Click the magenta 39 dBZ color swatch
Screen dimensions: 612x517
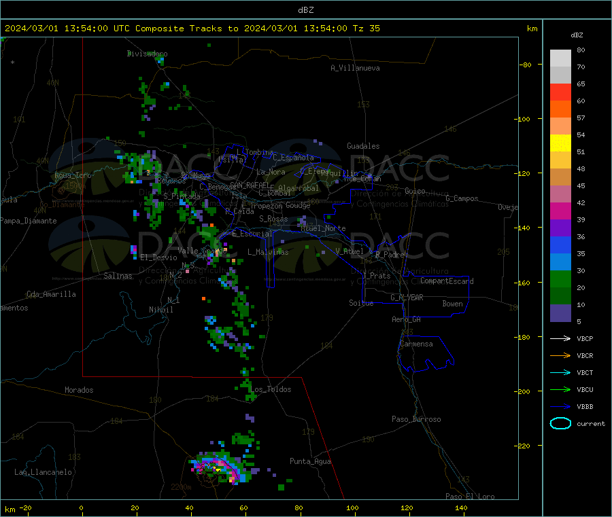point(560,211)
